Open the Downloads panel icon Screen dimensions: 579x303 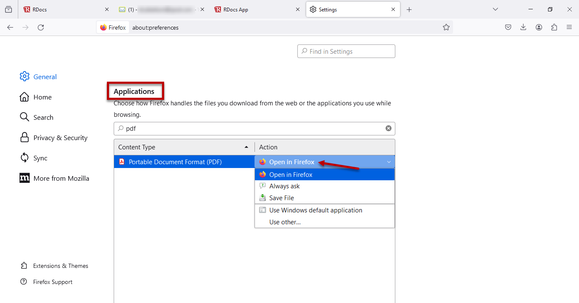[x=523, y=27]
